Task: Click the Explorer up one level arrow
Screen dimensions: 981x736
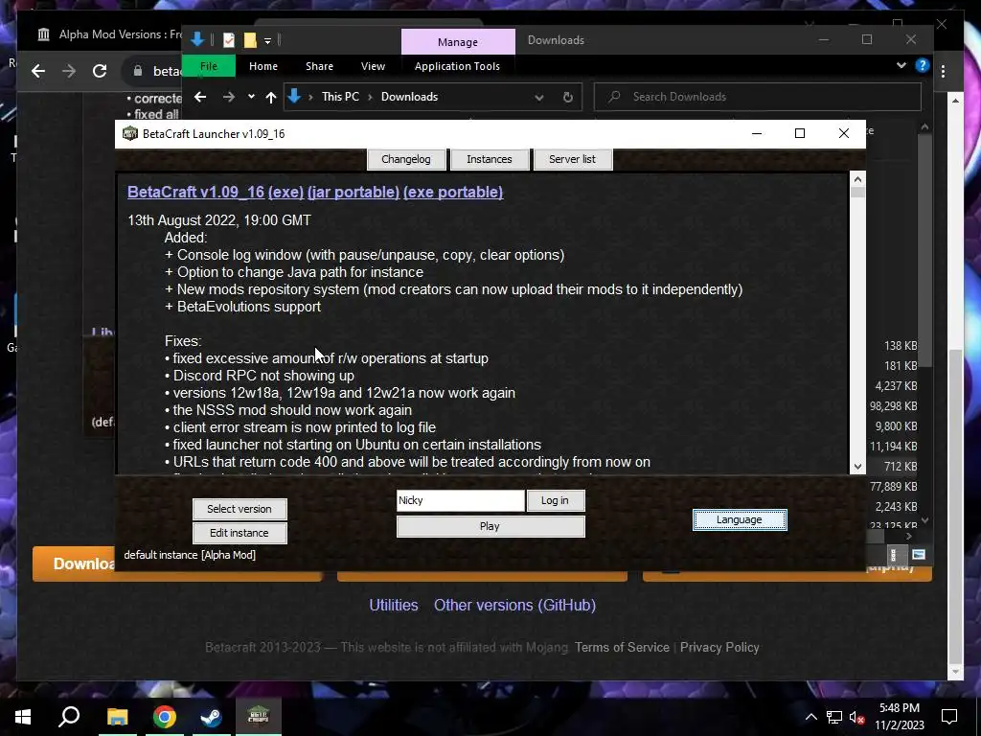Action: [271, 97]
